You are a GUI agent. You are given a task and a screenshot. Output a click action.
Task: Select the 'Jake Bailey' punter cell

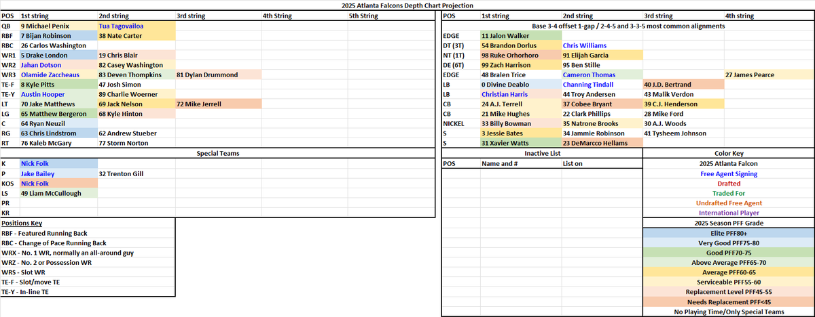[58, 173]
